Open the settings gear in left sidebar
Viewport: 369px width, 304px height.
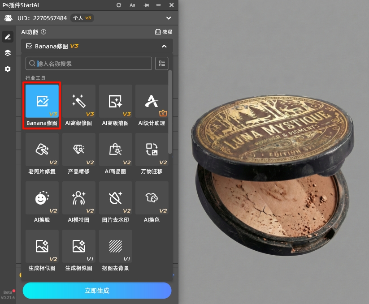(8, 69)
